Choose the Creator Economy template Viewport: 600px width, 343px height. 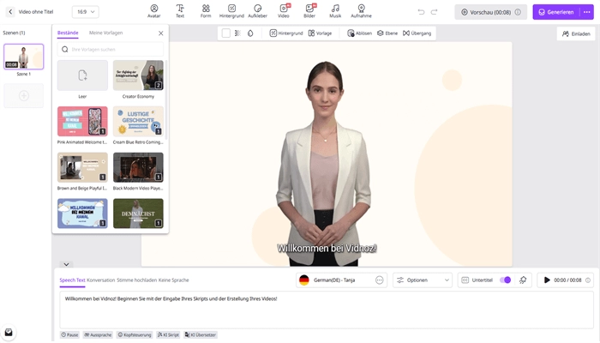138,75
